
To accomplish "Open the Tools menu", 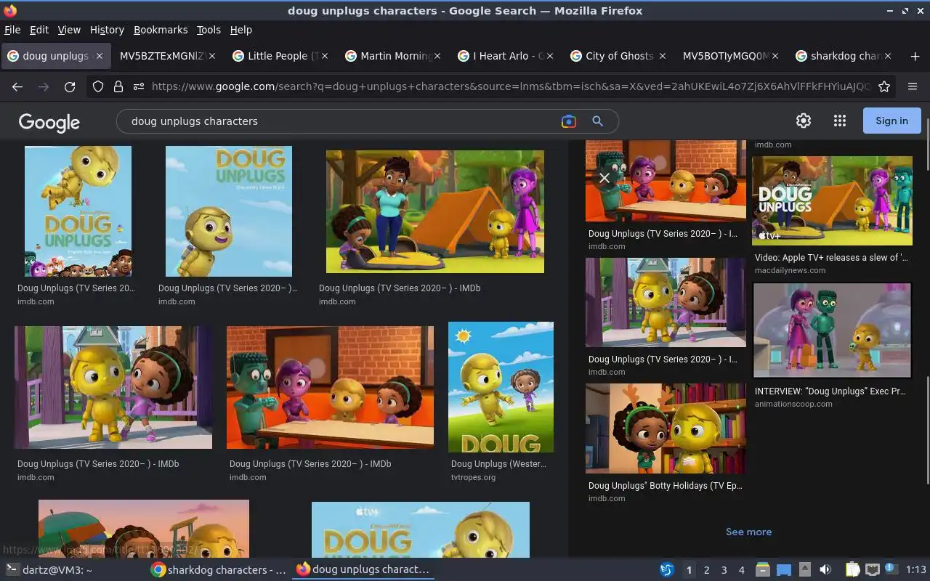I will pos(209,30).
